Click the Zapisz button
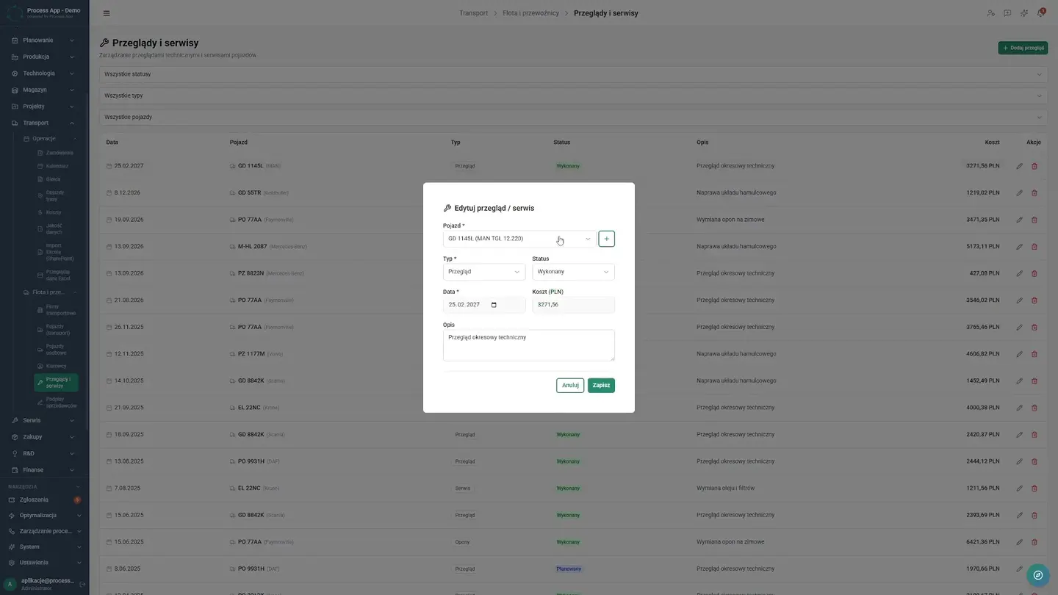This screenshot has width=1058, height=595. (601, 386)
